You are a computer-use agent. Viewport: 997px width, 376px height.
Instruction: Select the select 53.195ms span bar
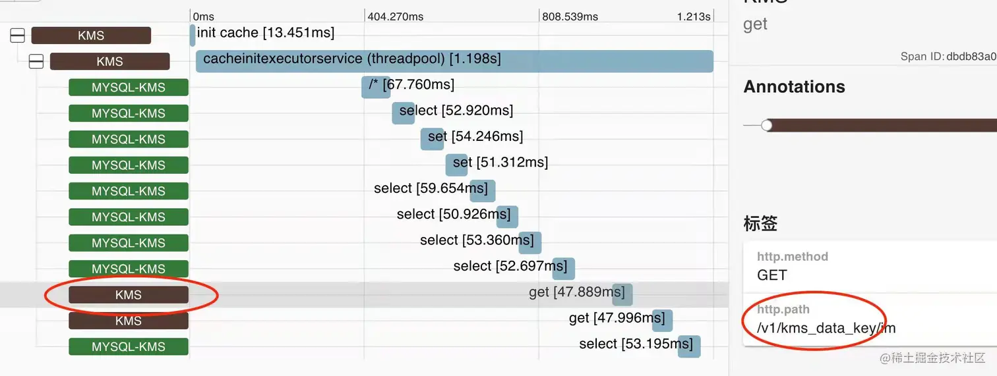click(689, 346)
